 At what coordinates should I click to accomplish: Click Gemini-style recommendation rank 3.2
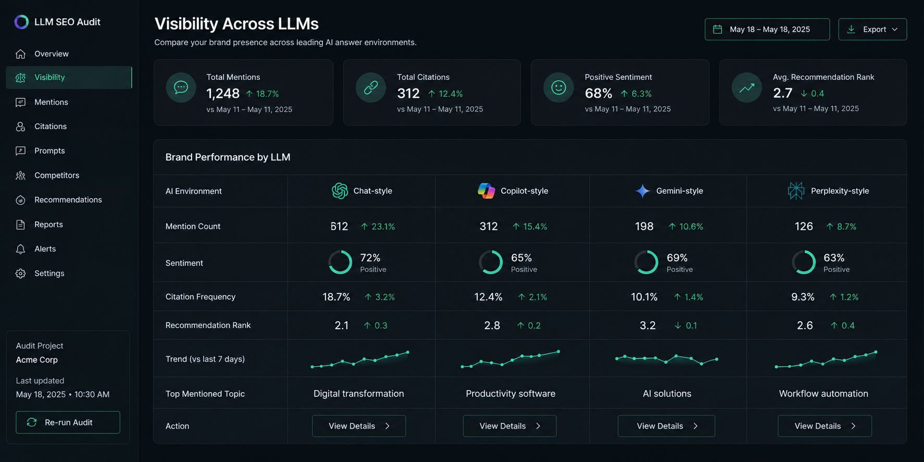pyautogui.click(x=647, y=326)
